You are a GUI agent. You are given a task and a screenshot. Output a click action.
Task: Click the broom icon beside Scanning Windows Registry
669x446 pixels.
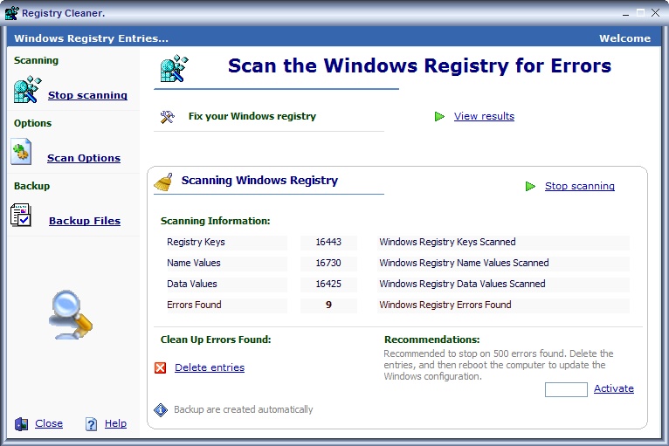pos(163,182)
